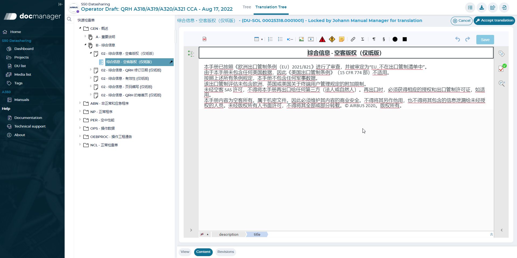Expand the ABN folder node
Screen dimensions: 517x258
[80, 103]
